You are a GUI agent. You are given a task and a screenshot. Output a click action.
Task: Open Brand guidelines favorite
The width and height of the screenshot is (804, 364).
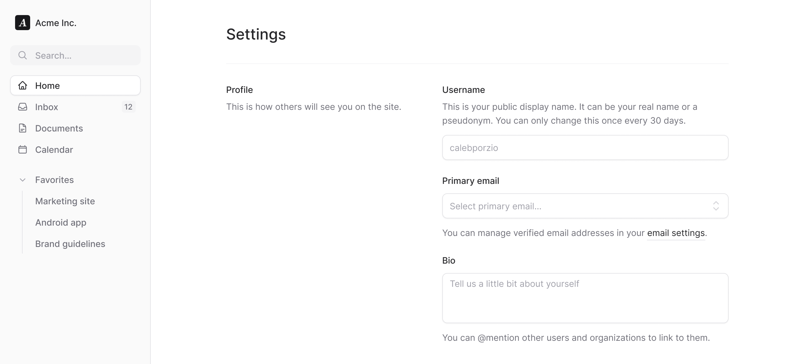click(70, 244)
